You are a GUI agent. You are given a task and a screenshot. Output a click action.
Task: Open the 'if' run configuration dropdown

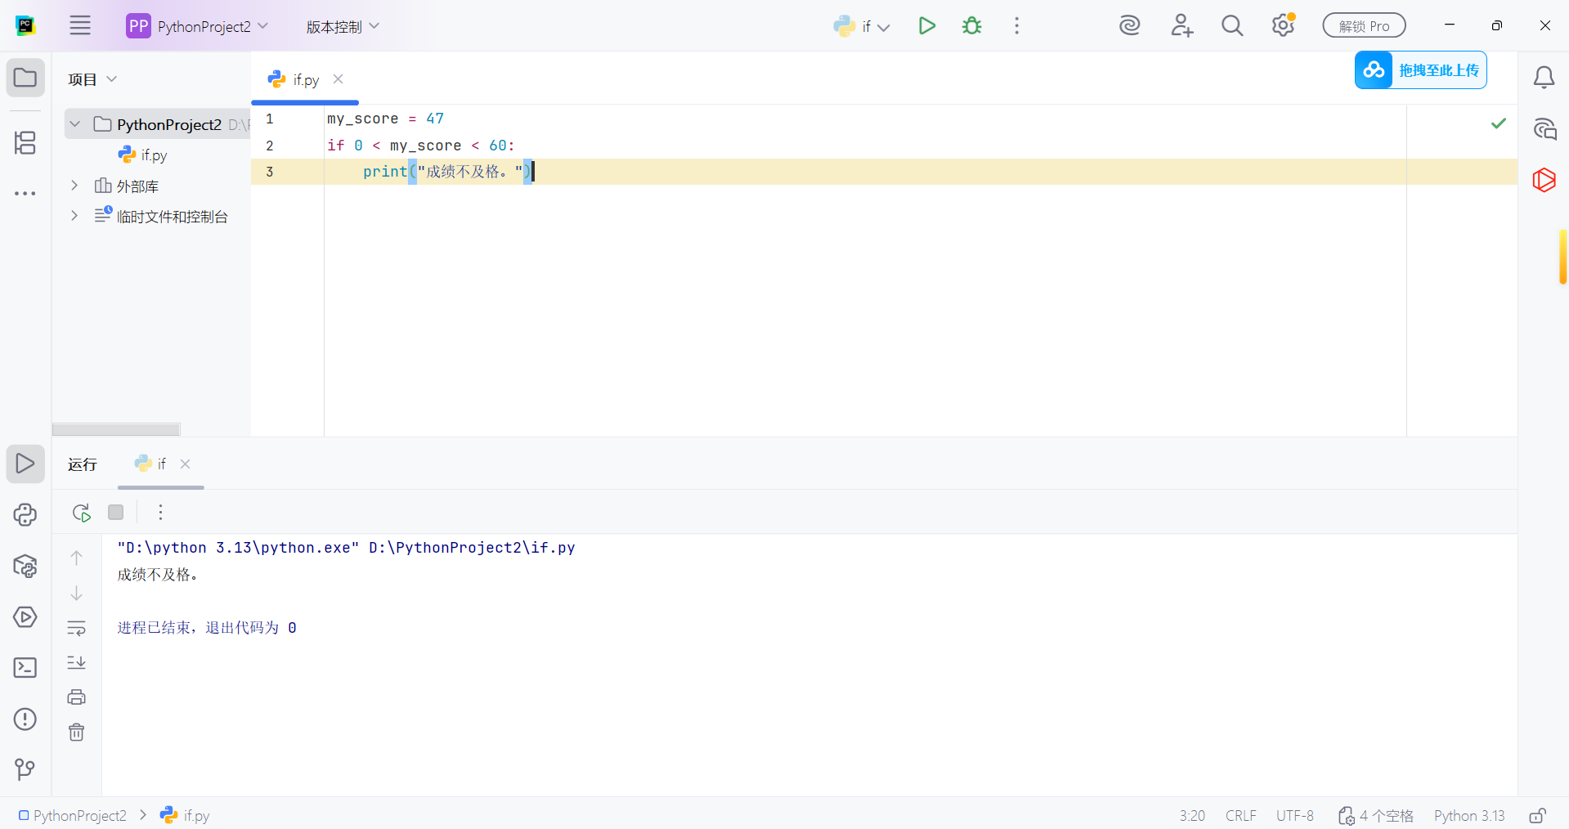(x=862, y=26)
